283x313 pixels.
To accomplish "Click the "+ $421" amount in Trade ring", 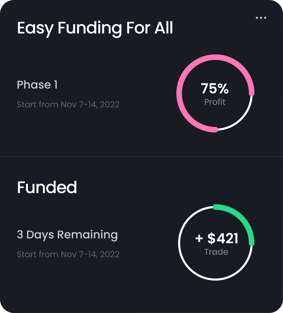I will 217,239.
